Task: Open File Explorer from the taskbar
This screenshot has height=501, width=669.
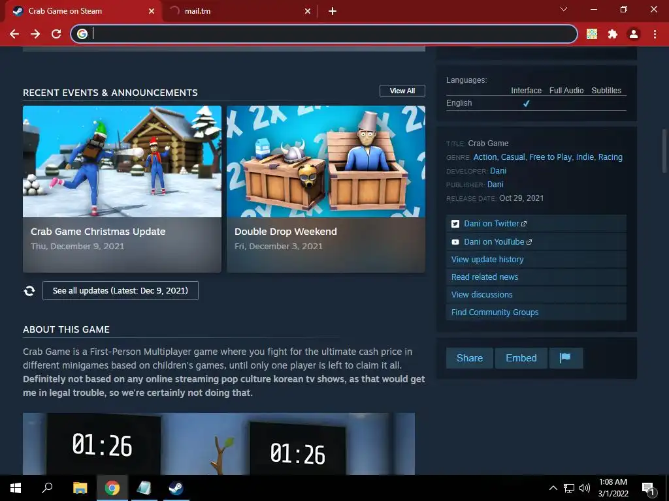Action: point(80,488)
